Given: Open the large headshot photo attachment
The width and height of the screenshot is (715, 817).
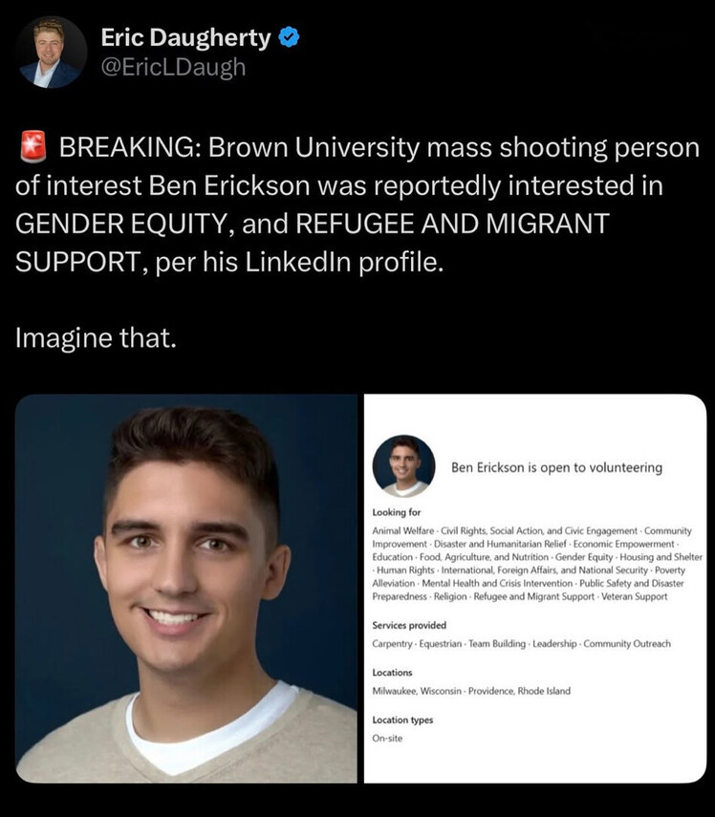Looking at the screenshot, I should [186, 589].
